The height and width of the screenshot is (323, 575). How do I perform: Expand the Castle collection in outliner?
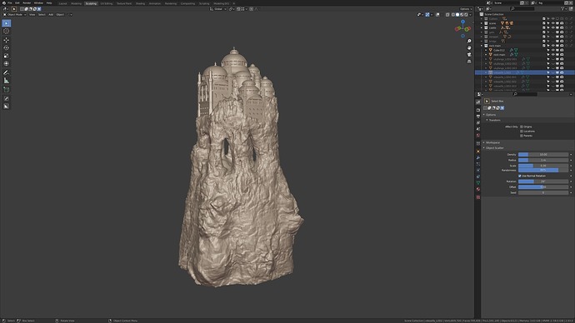point(482,27)
